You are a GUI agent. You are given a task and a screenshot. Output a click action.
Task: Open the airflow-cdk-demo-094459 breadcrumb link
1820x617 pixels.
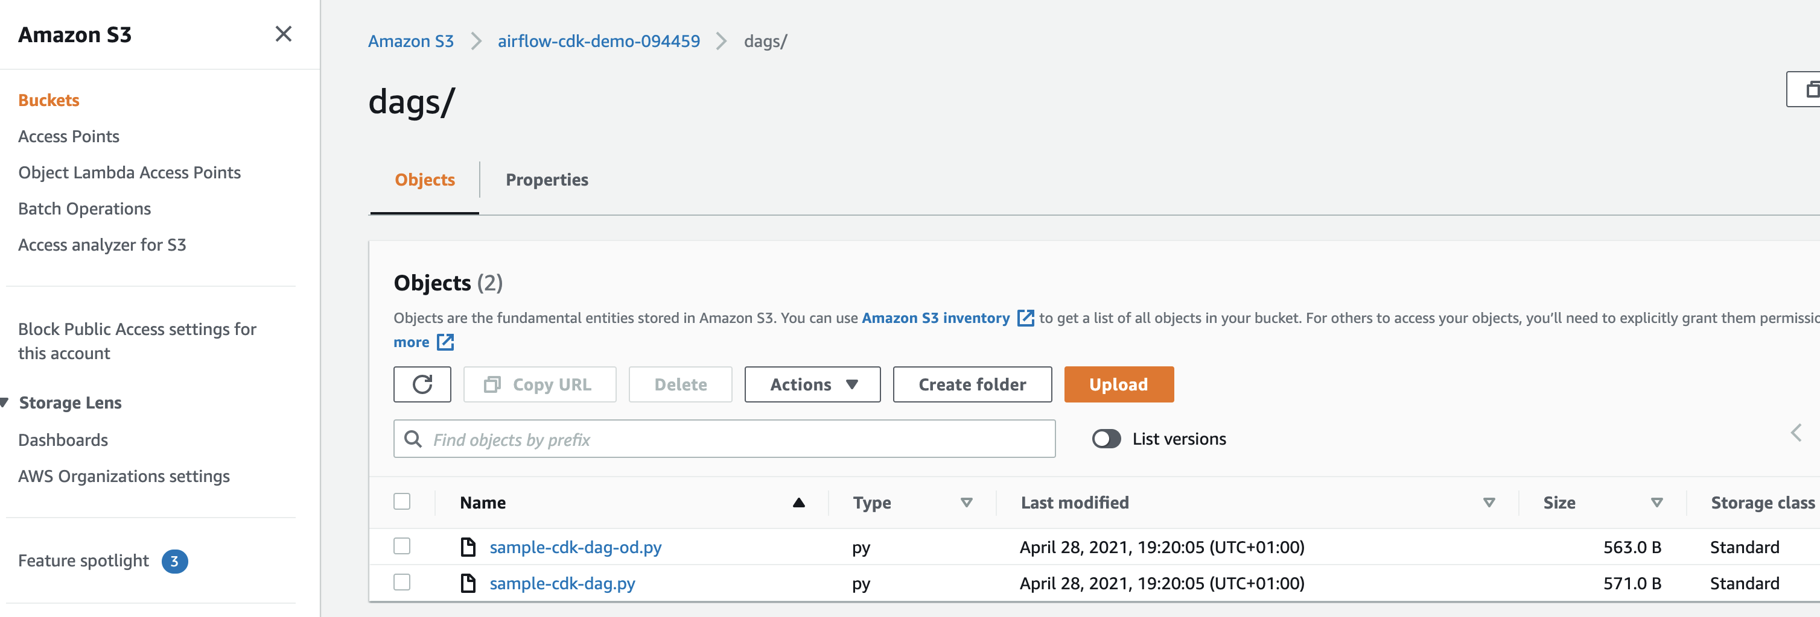(599, 41)
